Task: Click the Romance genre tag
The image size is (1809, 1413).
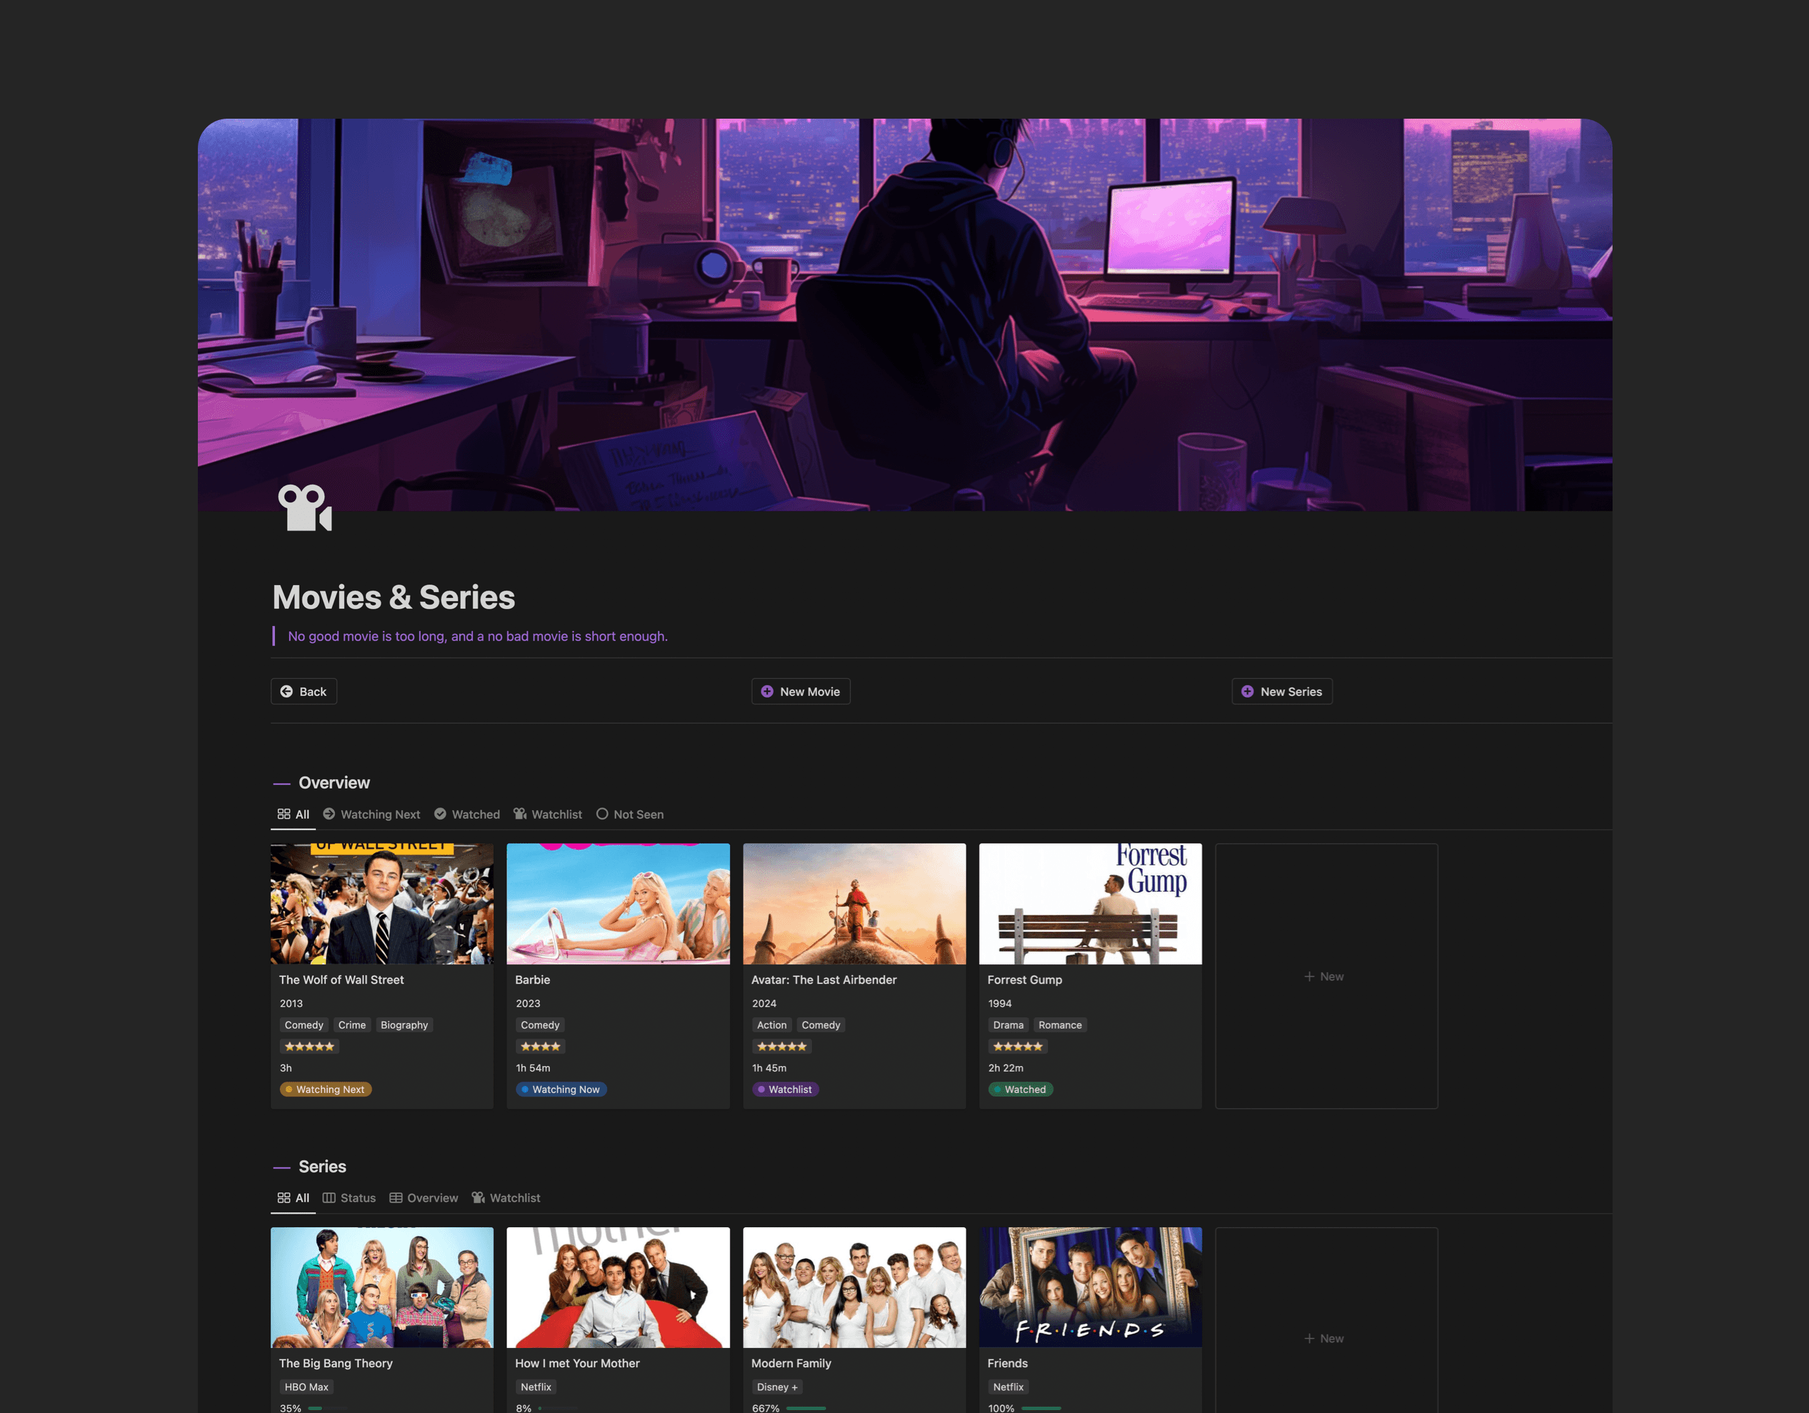Action: 1060,1024
